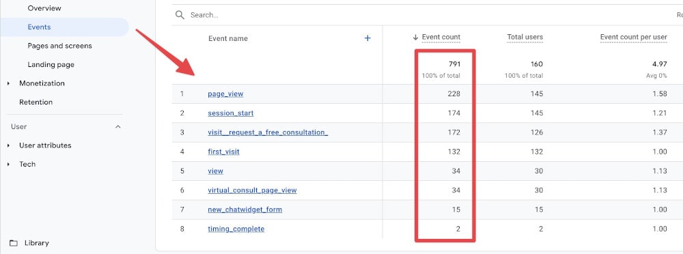Open Pages and screens report
Viewport: 683px width, 254px height.
pos(59,46)
